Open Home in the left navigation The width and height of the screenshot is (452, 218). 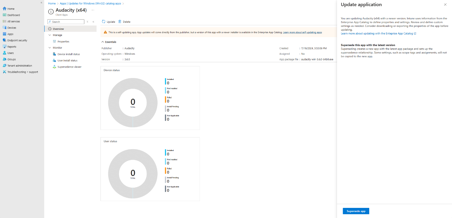[11, 9]
